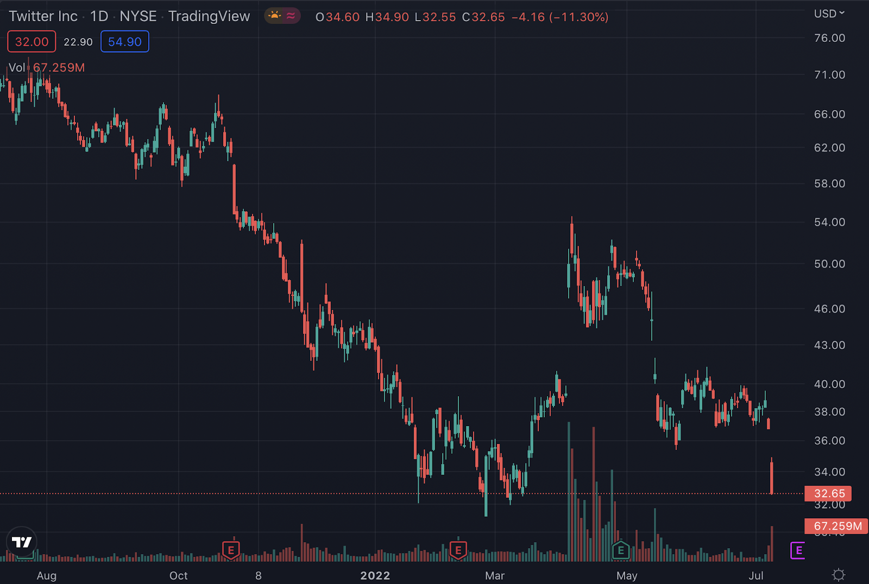The width and height of the screenshot is (869, 584).
Task: Click the market status sun icon
Action: (275, 16)
